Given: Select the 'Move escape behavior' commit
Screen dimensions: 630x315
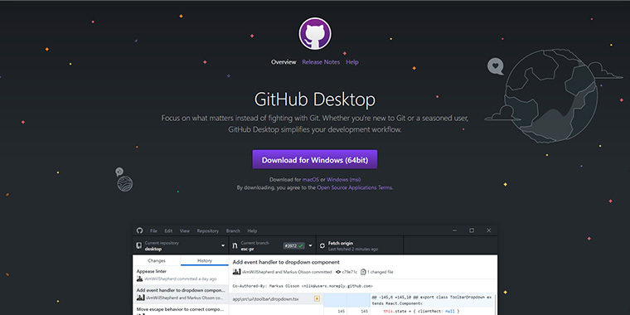Looking at the screenshot, I should click(181, 309).
